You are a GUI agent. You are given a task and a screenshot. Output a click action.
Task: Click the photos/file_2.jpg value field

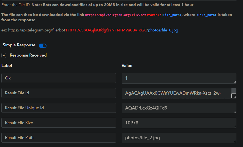(179, 138)
